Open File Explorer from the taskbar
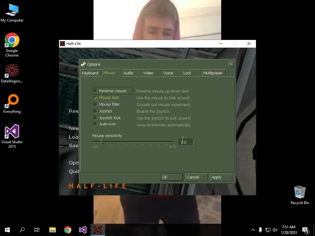Viewport: 315px width, 236px height. click(52, 230)
